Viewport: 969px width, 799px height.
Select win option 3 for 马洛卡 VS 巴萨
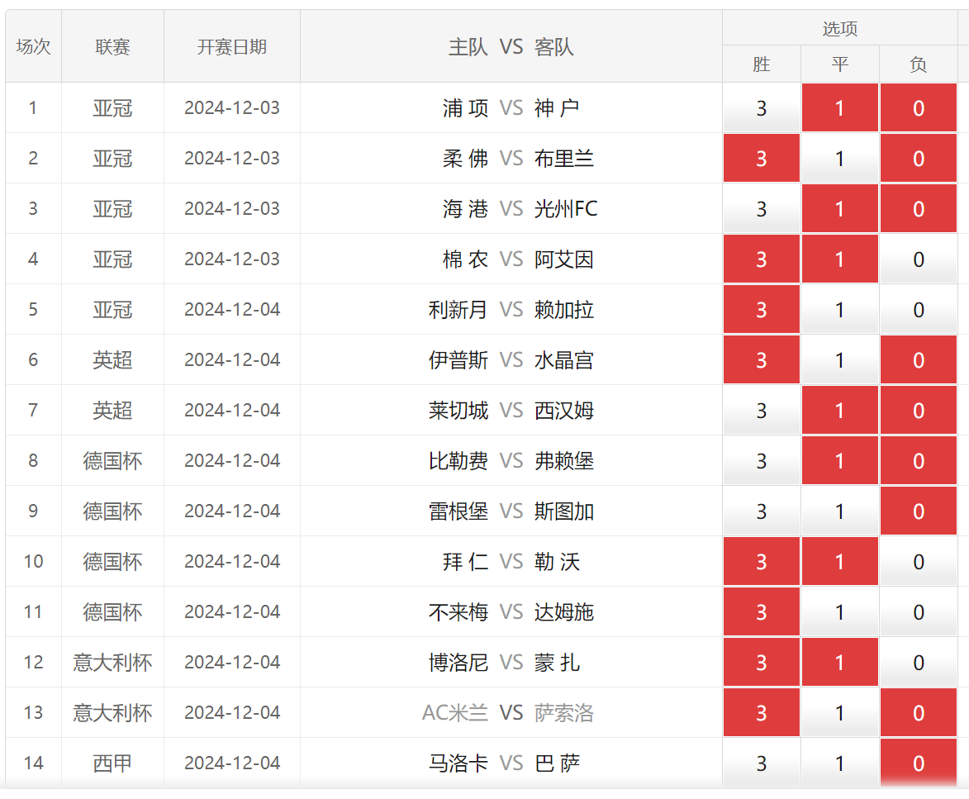(762, 763)
